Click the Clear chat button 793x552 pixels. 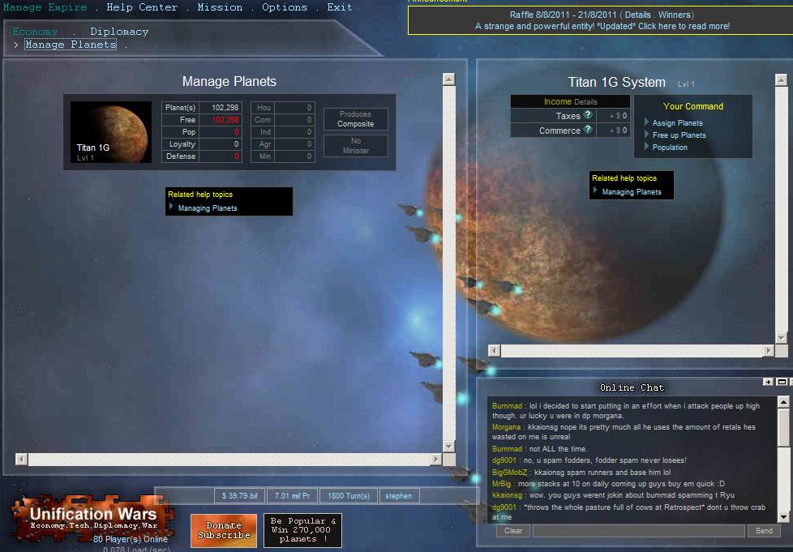pos(512,531)
